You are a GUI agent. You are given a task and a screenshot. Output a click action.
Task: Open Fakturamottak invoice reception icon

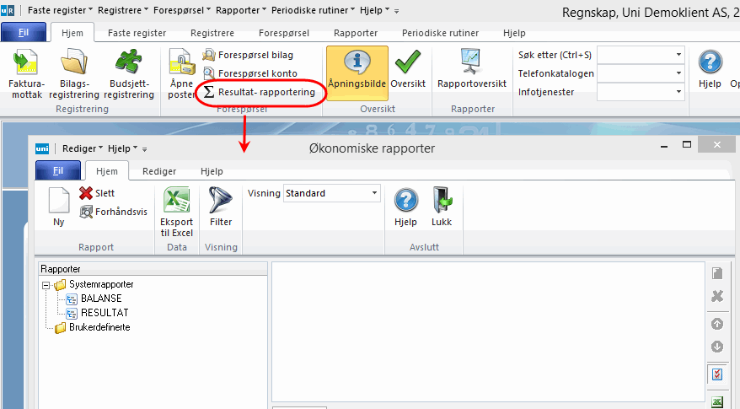click(25, 64)
